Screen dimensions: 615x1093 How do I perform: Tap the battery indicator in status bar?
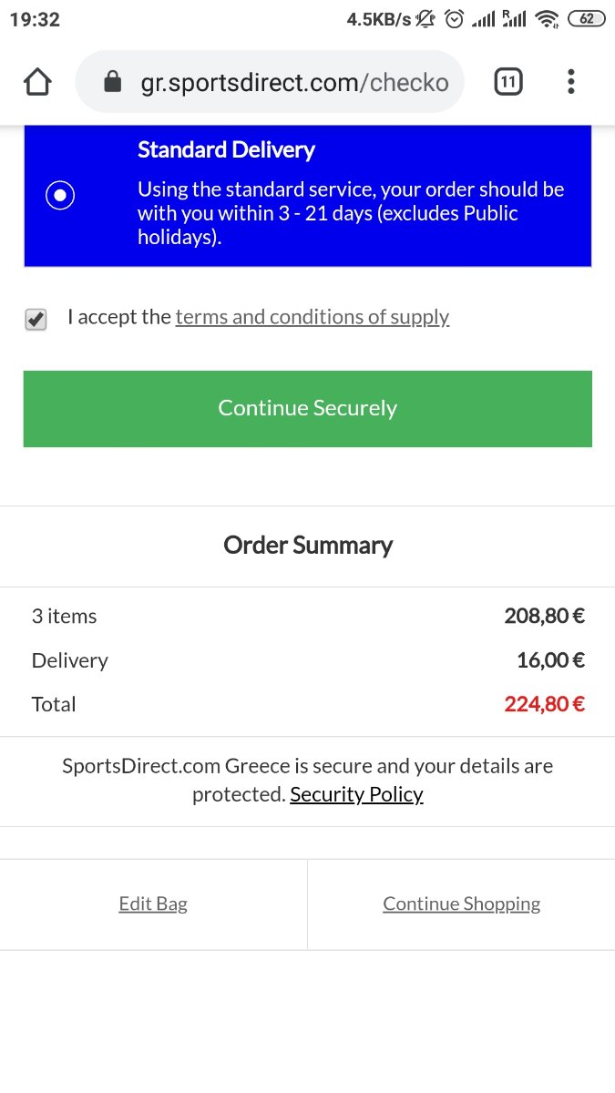[x=586, y=19]
